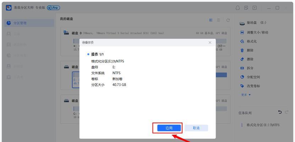This screenshot has width=295, height=142.
Task: Open the QQ penguin support icon
Action: (238, 8)
